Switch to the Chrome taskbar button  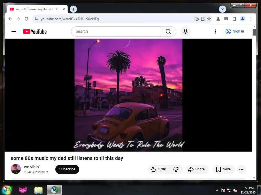tap(54, 190)
